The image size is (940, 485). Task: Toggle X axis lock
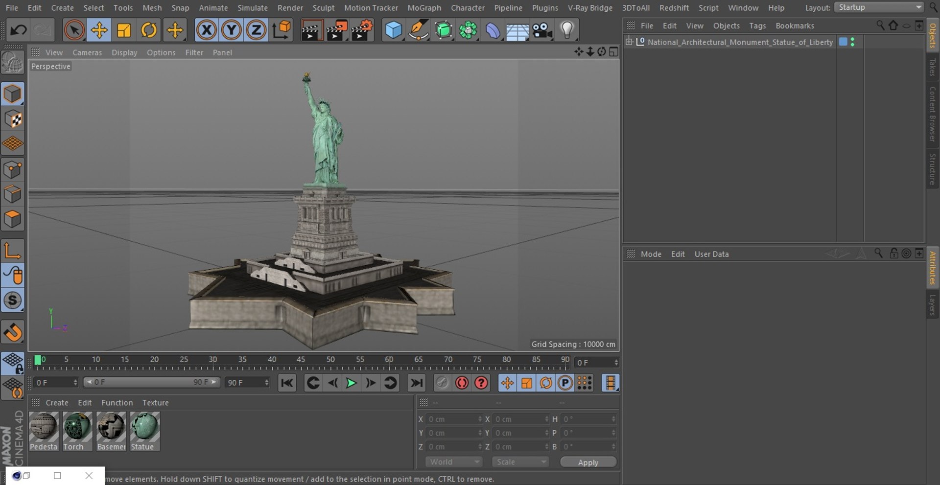(207, 30)
